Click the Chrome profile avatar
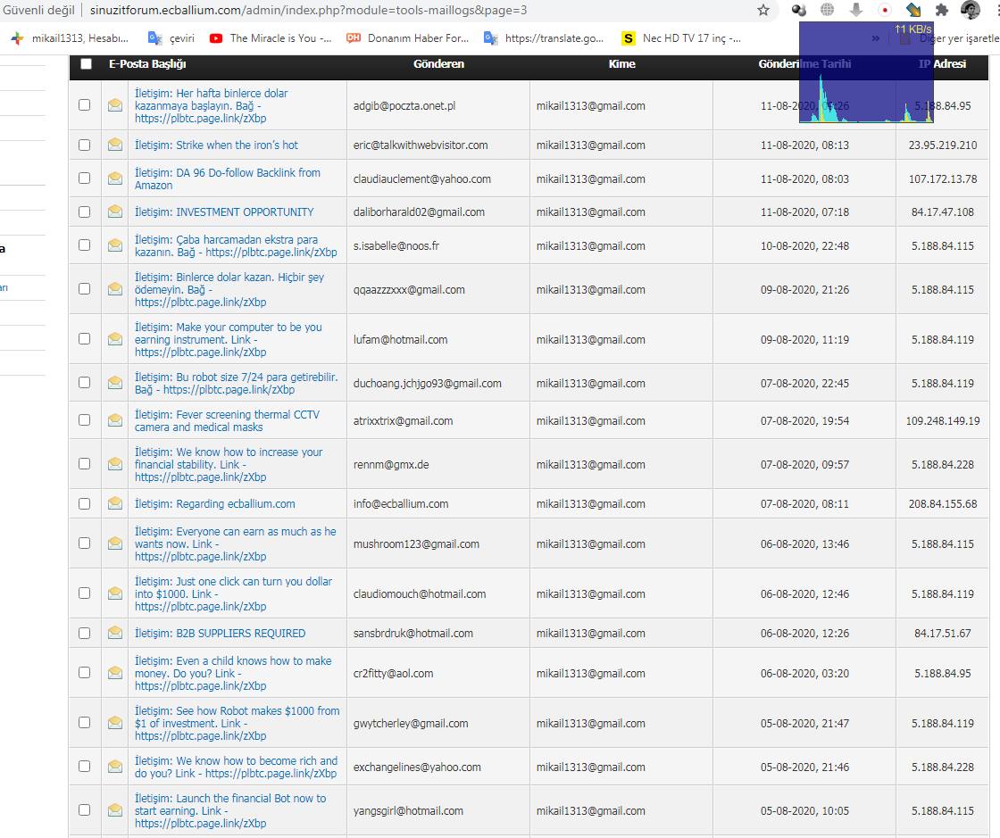Screen dimensions: 1000x838 pos(971,10)
